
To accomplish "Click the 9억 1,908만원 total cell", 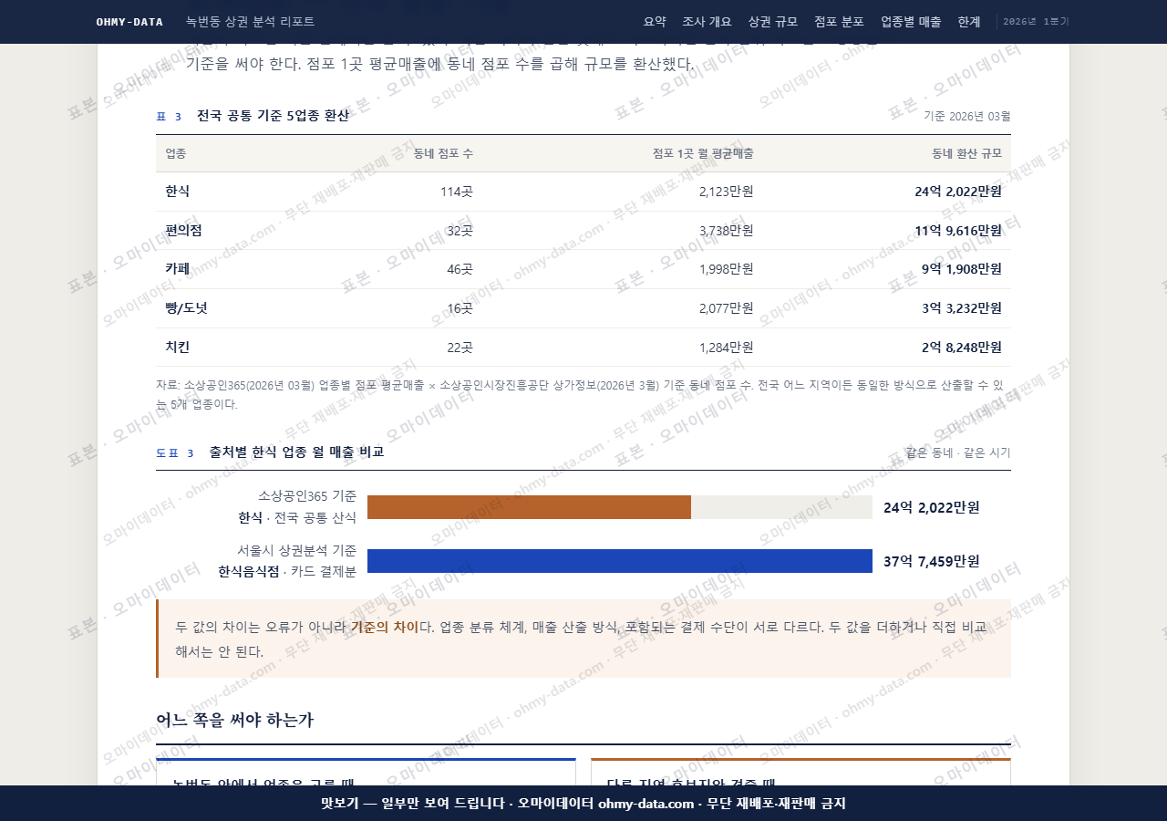I will click(961, 269).
